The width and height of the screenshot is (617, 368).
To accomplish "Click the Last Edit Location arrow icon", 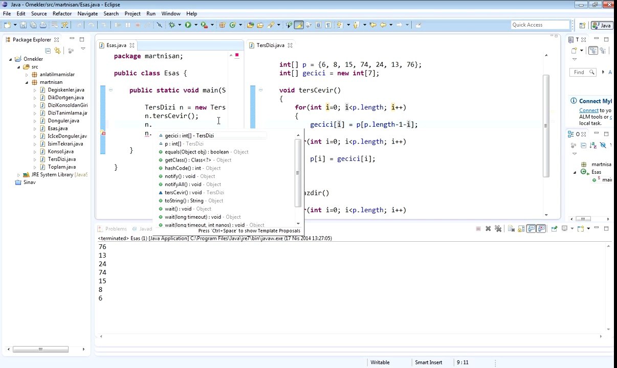I will click(372, 25).
